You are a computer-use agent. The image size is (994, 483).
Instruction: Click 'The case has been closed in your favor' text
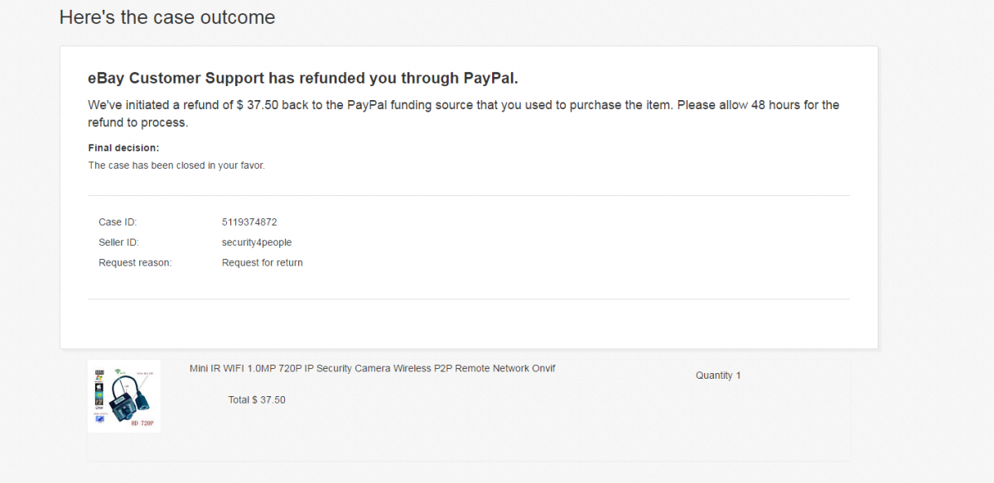pos(176,165)
